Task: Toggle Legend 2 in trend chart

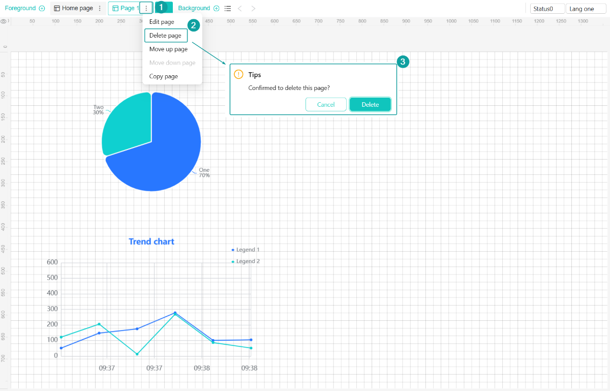Action: [x=246, y=261]
